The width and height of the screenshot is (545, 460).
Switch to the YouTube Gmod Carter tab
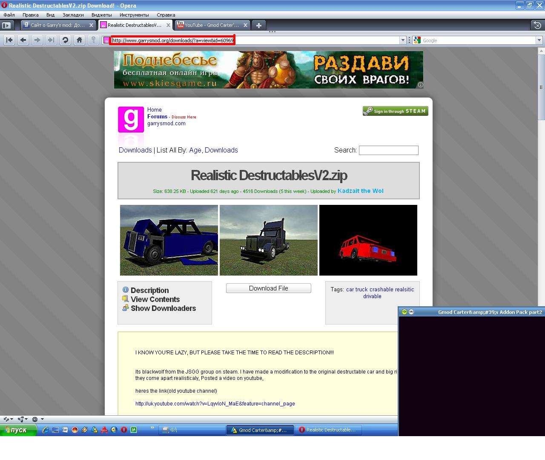click(x=212, y=25)
